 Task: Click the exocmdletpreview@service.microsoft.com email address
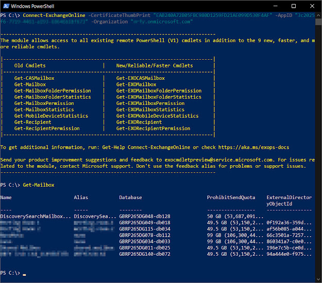(x=218, y=160)
